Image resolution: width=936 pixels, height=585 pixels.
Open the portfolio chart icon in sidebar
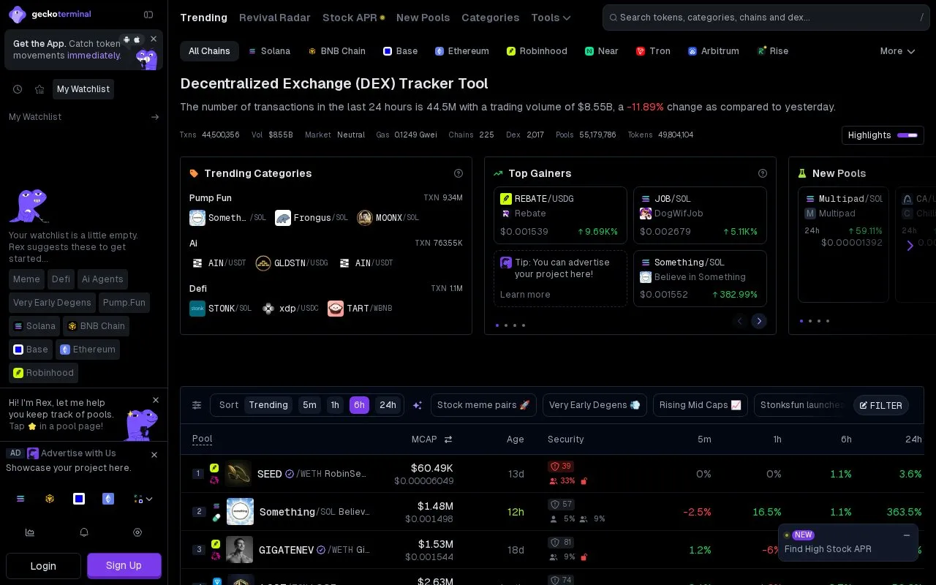tap(30, 532)
